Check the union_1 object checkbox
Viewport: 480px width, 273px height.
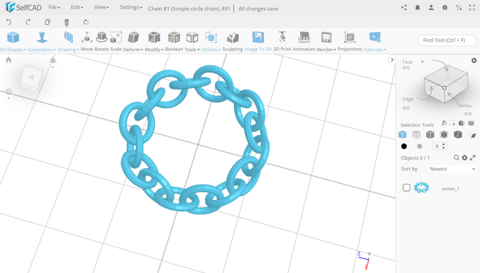tap(406, 187)
